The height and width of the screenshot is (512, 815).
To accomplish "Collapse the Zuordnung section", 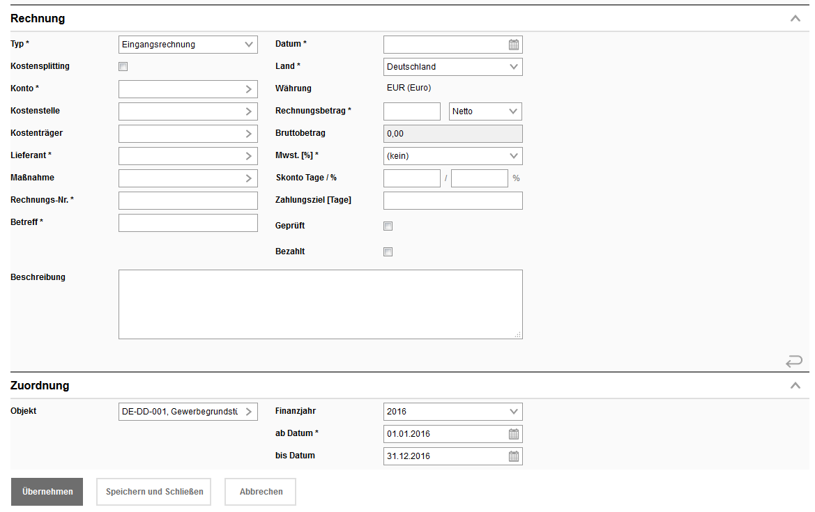I will click(x=795, y=385).
